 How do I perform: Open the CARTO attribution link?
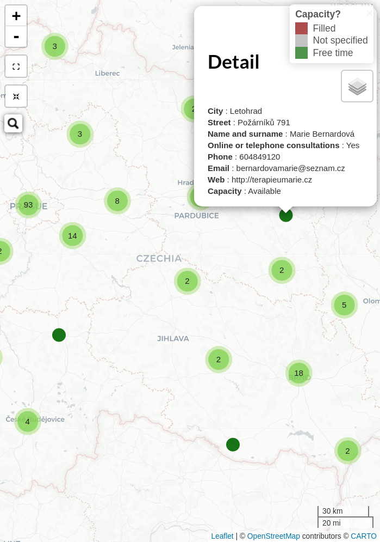[364, 536]
